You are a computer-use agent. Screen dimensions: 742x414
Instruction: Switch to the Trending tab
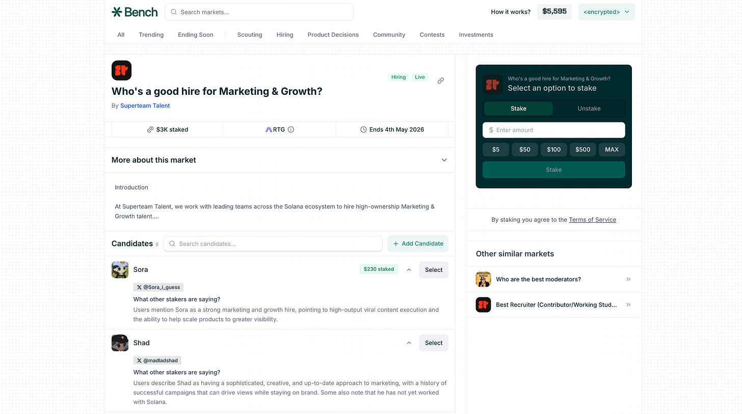pos(151,35)
